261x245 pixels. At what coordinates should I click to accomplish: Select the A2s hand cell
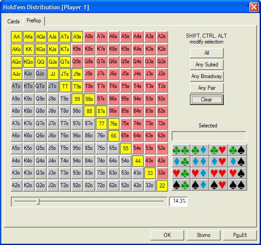[x=162, y=36]
